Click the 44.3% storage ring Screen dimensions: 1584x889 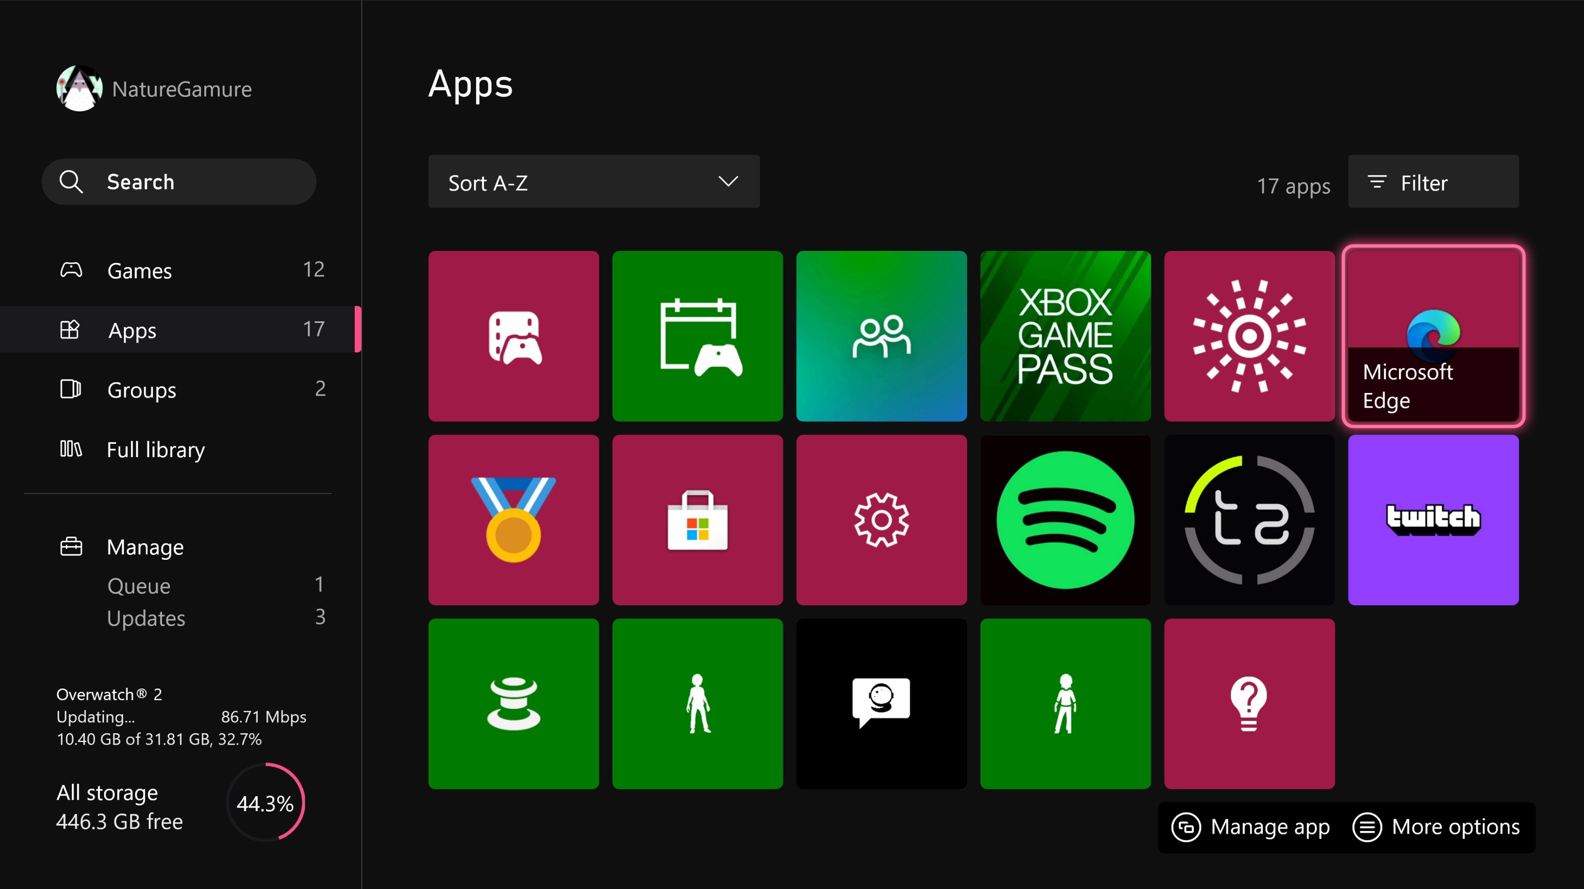tap(265, 802)
